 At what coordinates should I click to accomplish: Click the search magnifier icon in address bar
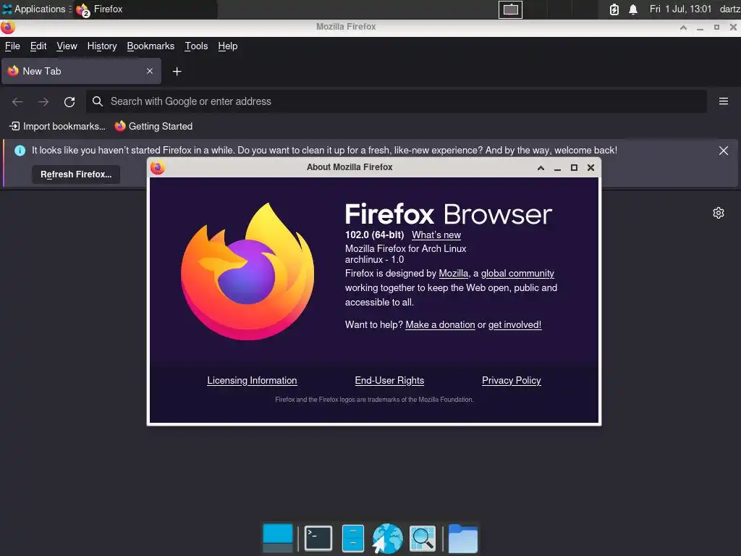pyautogui.click(x=98, y=101)
